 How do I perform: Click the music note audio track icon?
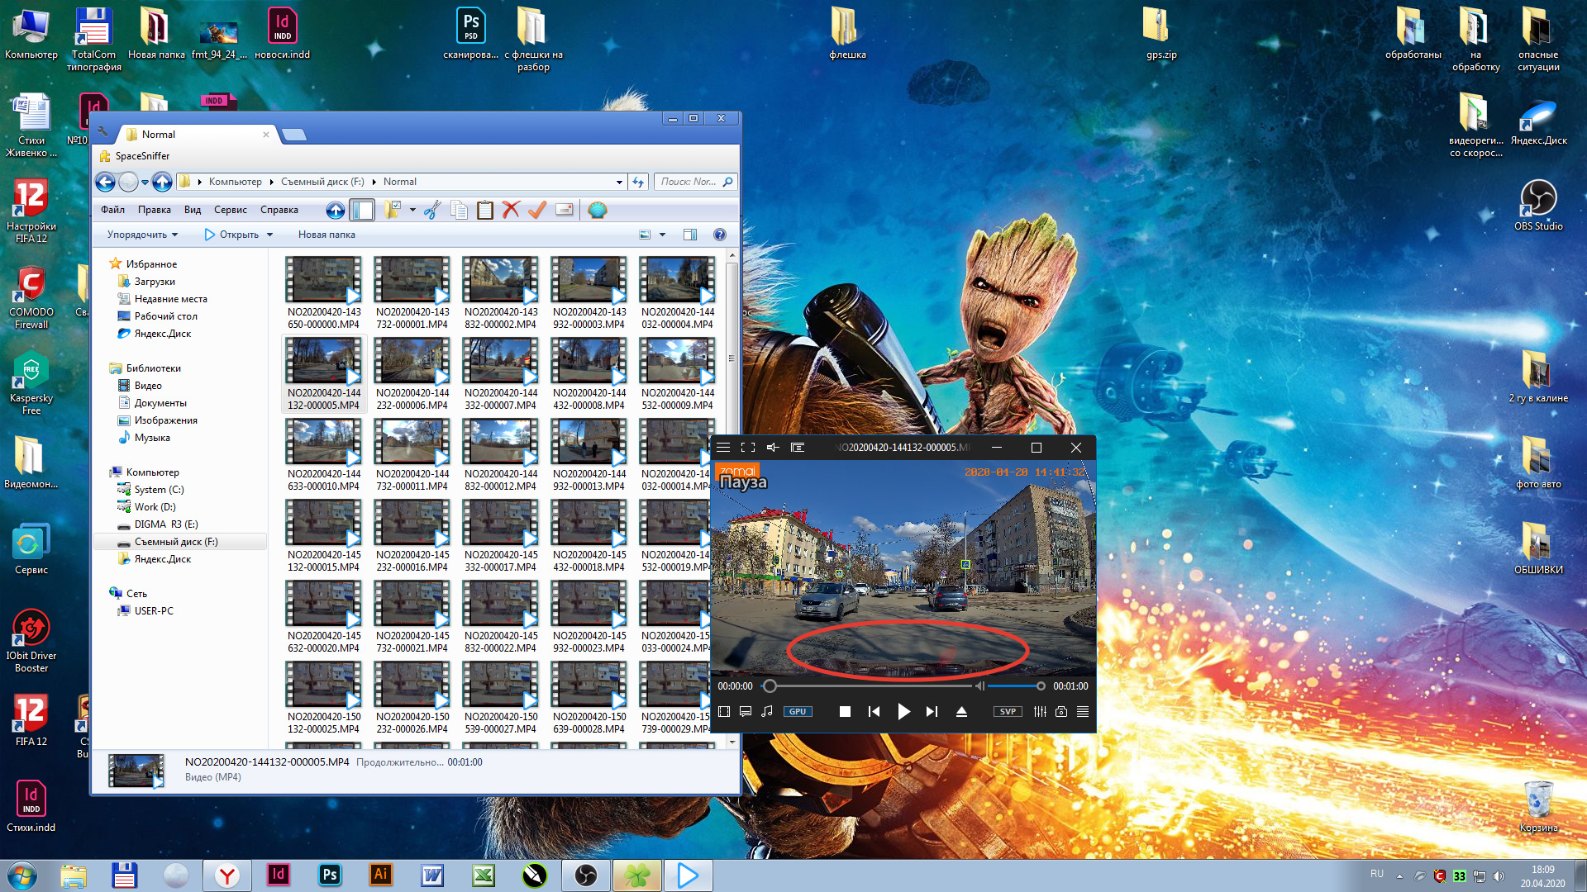[767, 711]
